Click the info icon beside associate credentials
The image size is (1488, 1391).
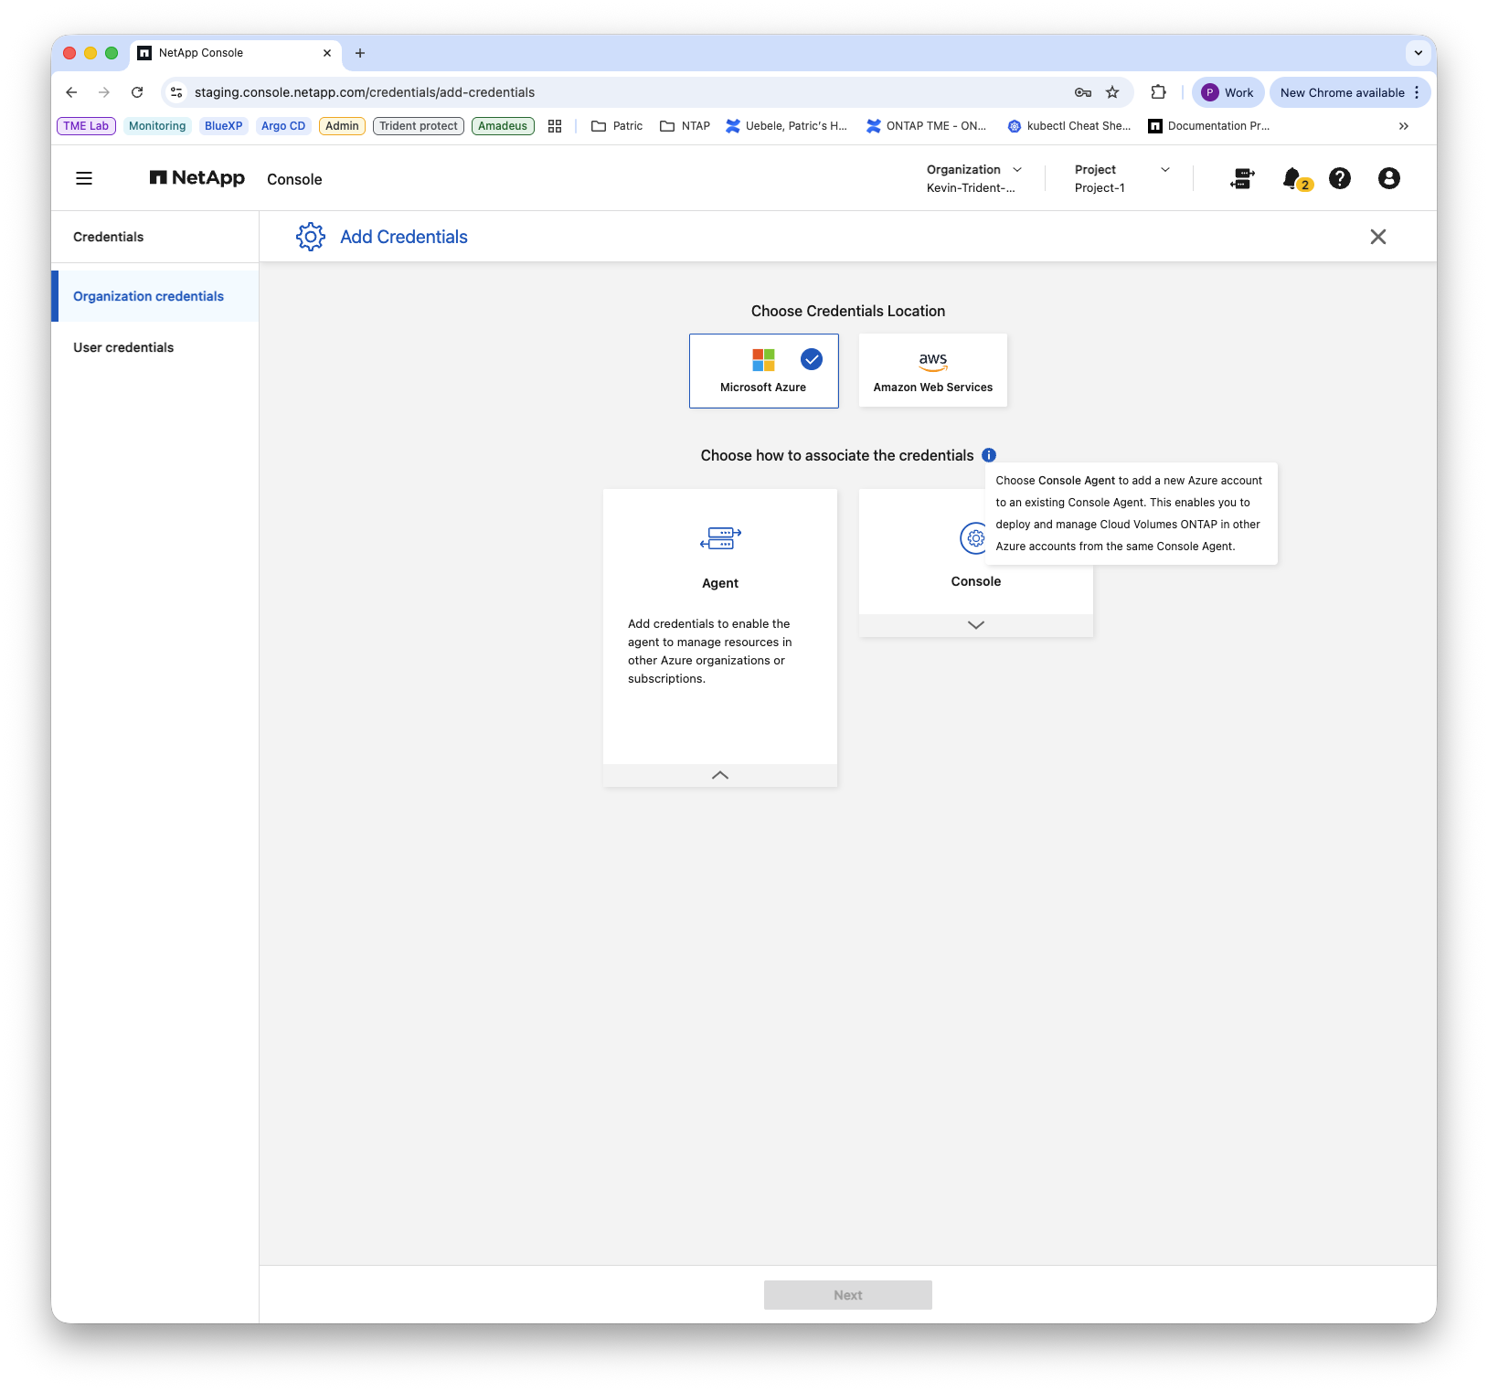click(989, 455)
